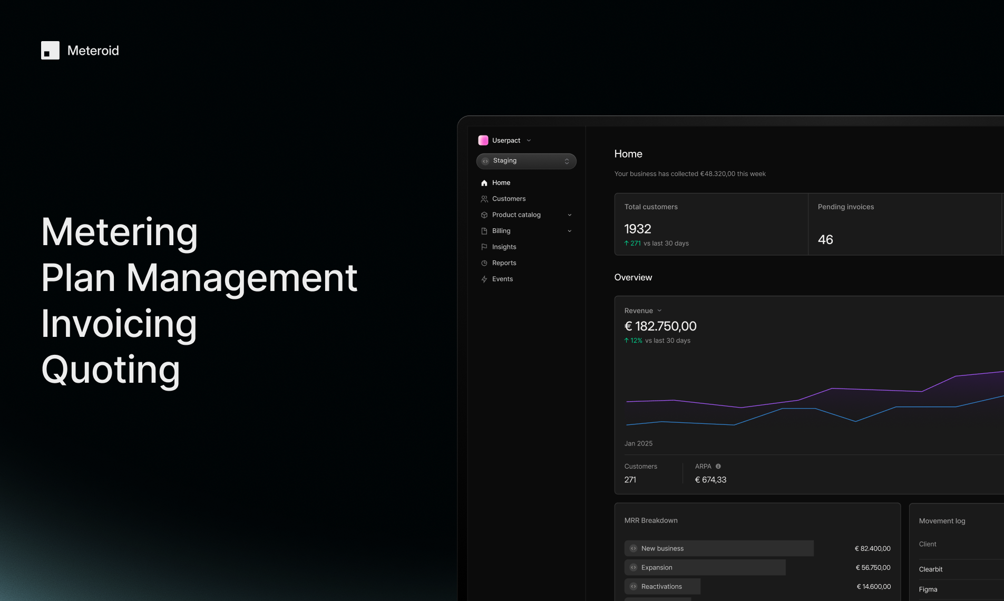Click the Clearbit client row

coord(961,569)
